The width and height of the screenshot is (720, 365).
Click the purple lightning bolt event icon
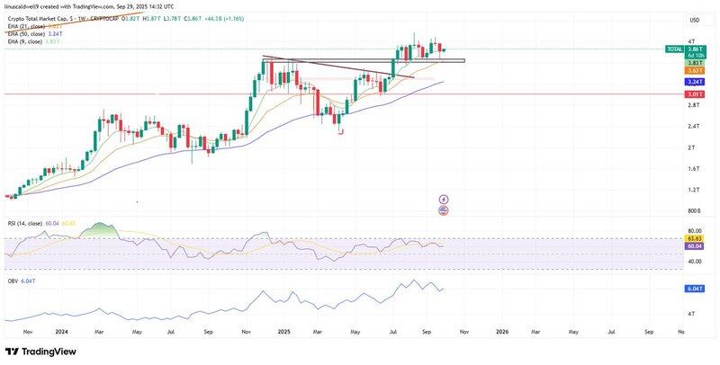click(443, 199)
